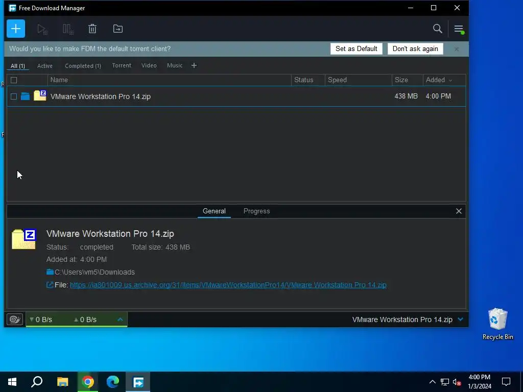
Task: Click the Move to folder toolbar icon
Action: pyautogui.click(x=118, y=29)
